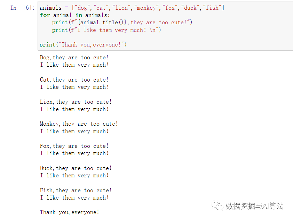The width and height of the screenshot is (293, 219).
Task: Click the print 'Thank you,everyone!' code line
Action: 83,45
